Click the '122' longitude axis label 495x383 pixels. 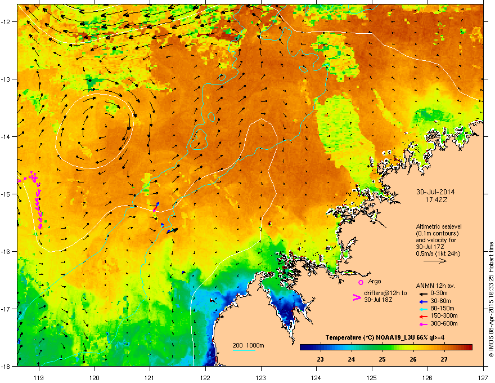(x=205, y=377)
